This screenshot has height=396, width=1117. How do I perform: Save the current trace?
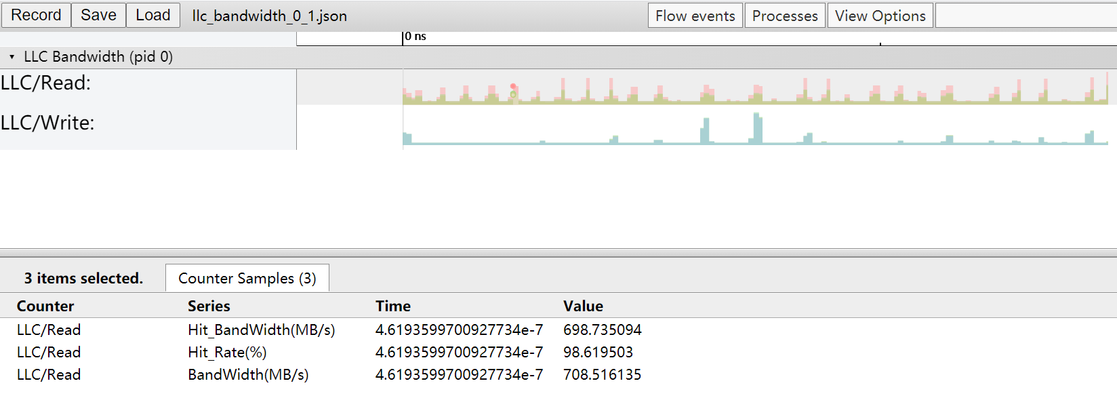pyautogui.click(x=98, y=15)
